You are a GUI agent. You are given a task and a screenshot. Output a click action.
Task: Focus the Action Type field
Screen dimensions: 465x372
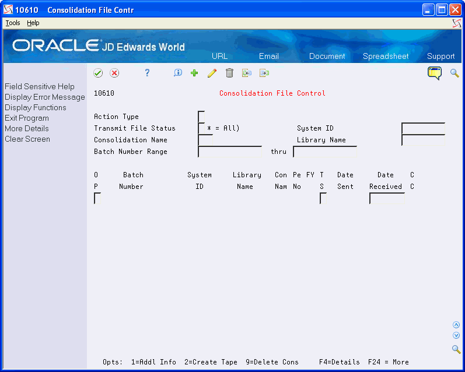(201, 117)
